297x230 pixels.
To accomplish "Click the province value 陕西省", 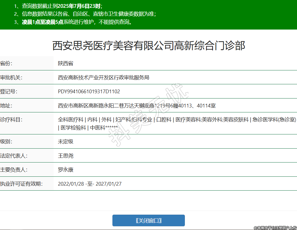I will (x=65, y=63).
